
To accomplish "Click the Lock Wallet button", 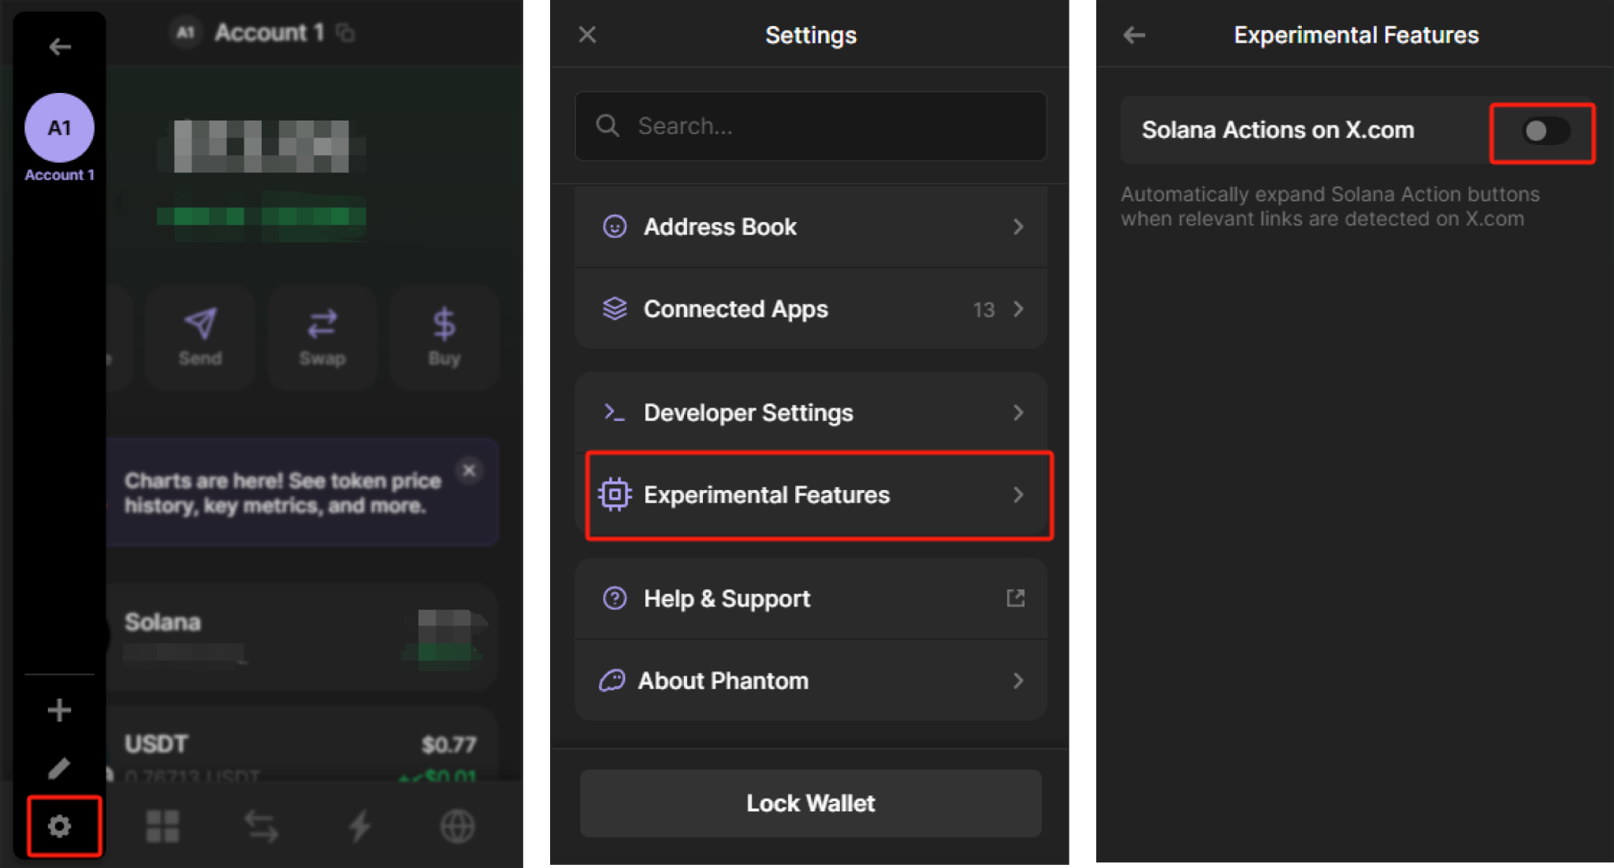I will 810,803.
